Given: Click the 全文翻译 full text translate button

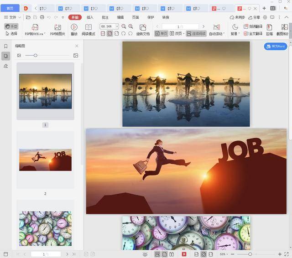Looking at the screenshot, I should (253, 34).
